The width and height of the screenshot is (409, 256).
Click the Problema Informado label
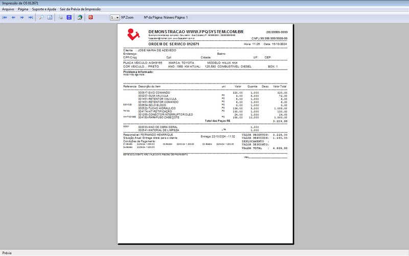[x=138, y=72]
